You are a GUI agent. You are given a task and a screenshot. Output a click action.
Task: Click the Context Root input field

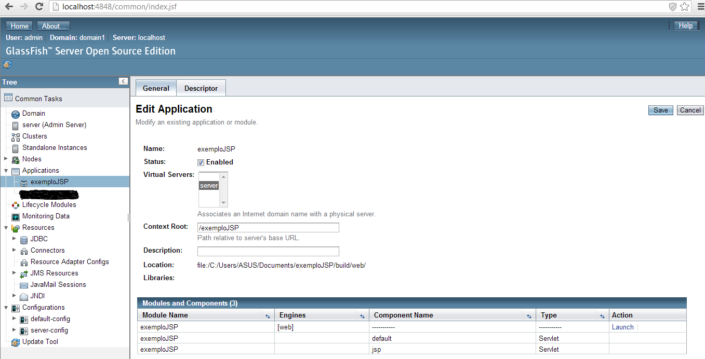point(268,228)
